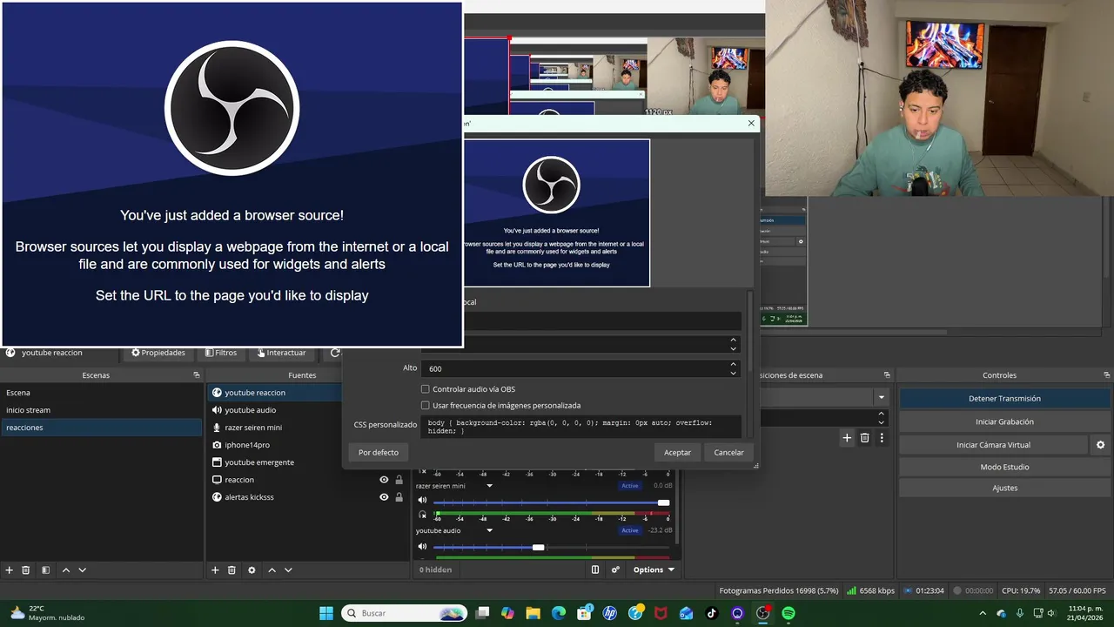Image resolution: width=1114 pixels, height=627 pixels.
Task: Mute razer seiren mini speaker icon
Action: point(422,500)
